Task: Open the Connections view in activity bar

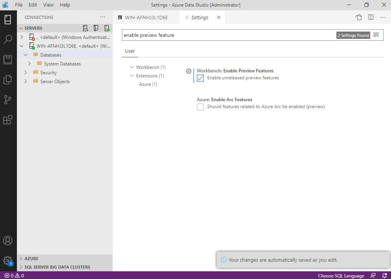Action: click(x=8, y=20)
